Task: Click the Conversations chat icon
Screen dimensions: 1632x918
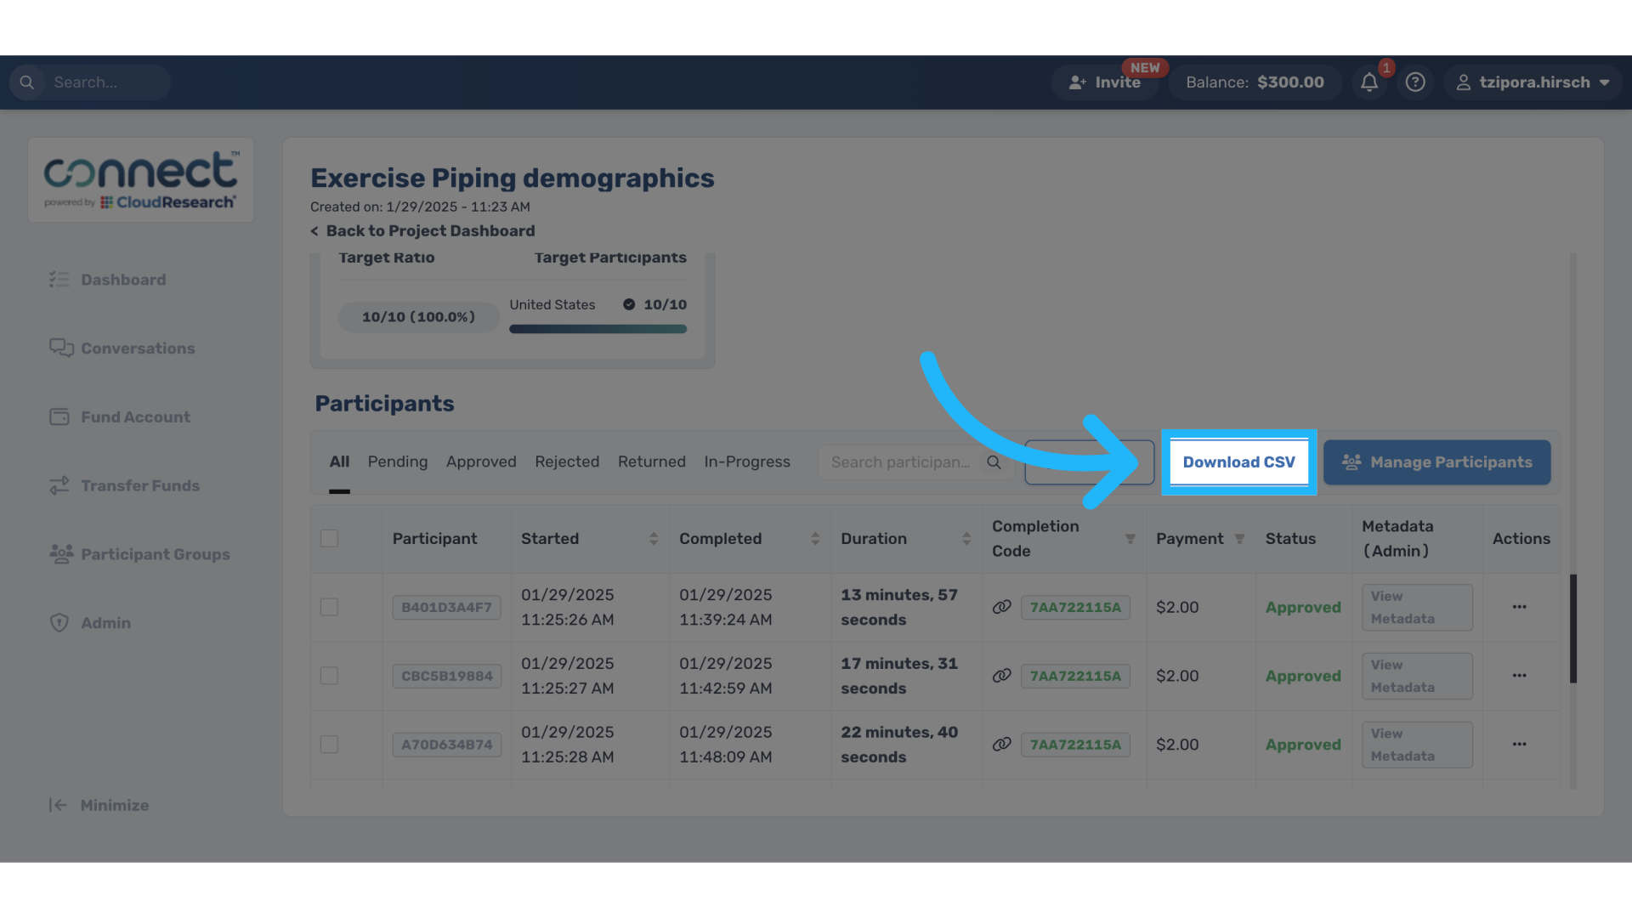Action: click(x=61, y=348)
